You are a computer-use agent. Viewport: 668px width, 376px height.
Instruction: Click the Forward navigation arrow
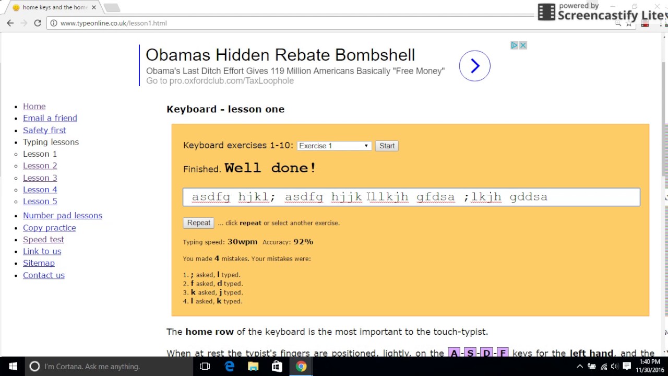[x=24, y=23]
